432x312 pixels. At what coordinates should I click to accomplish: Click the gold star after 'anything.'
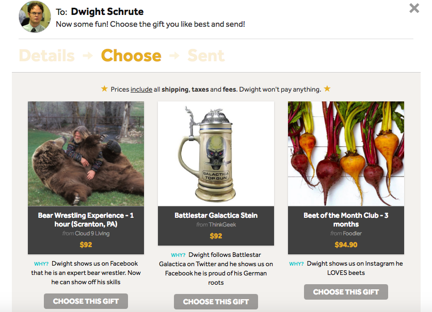tap(327, 89)
